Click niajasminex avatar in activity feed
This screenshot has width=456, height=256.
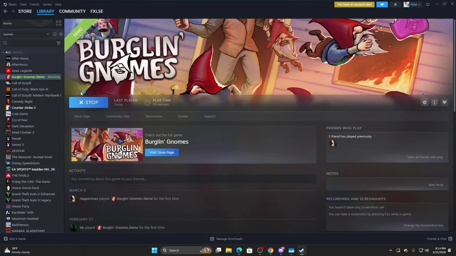(73, 199)
